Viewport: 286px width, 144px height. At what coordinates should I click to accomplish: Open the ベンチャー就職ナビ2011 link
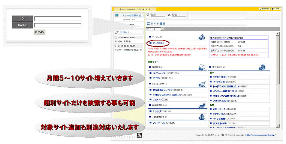(225, 91)
